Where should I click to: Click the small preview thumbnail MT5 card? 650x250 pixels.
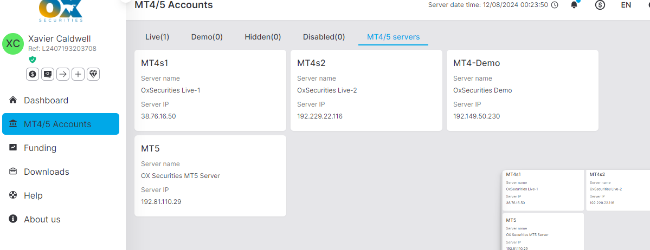tap(543, 232)
